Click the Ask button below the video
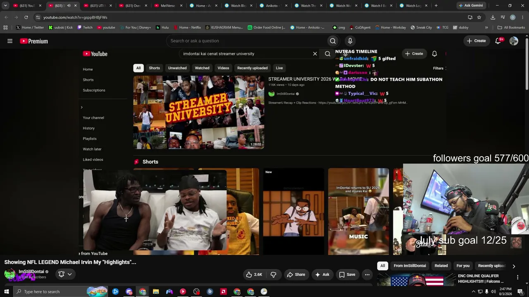Image resolution: width=529 pixels, height=297 pixels. [322, 274]
